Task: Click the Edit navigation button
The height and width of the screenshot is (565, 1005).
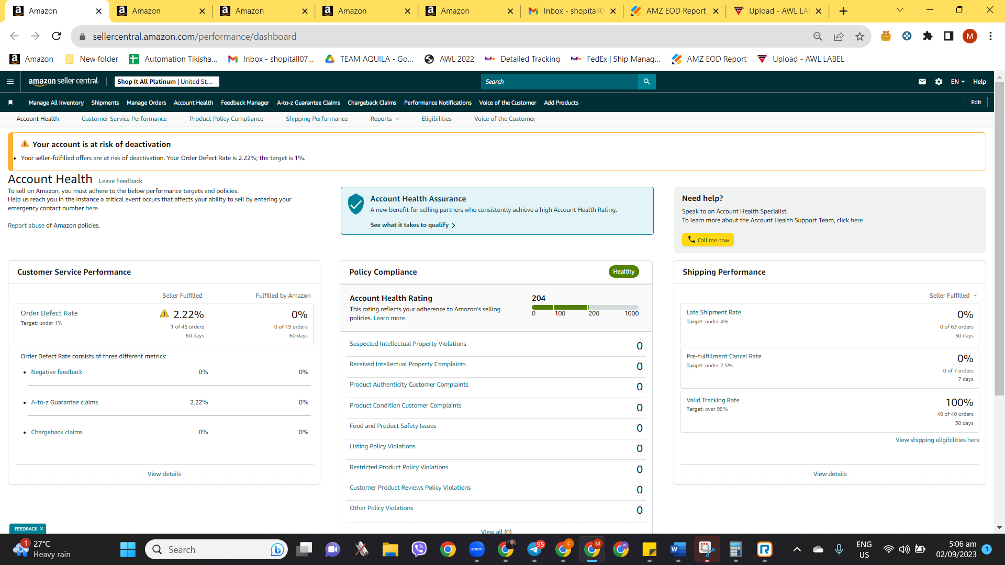Action: click(x=976, y=102)
